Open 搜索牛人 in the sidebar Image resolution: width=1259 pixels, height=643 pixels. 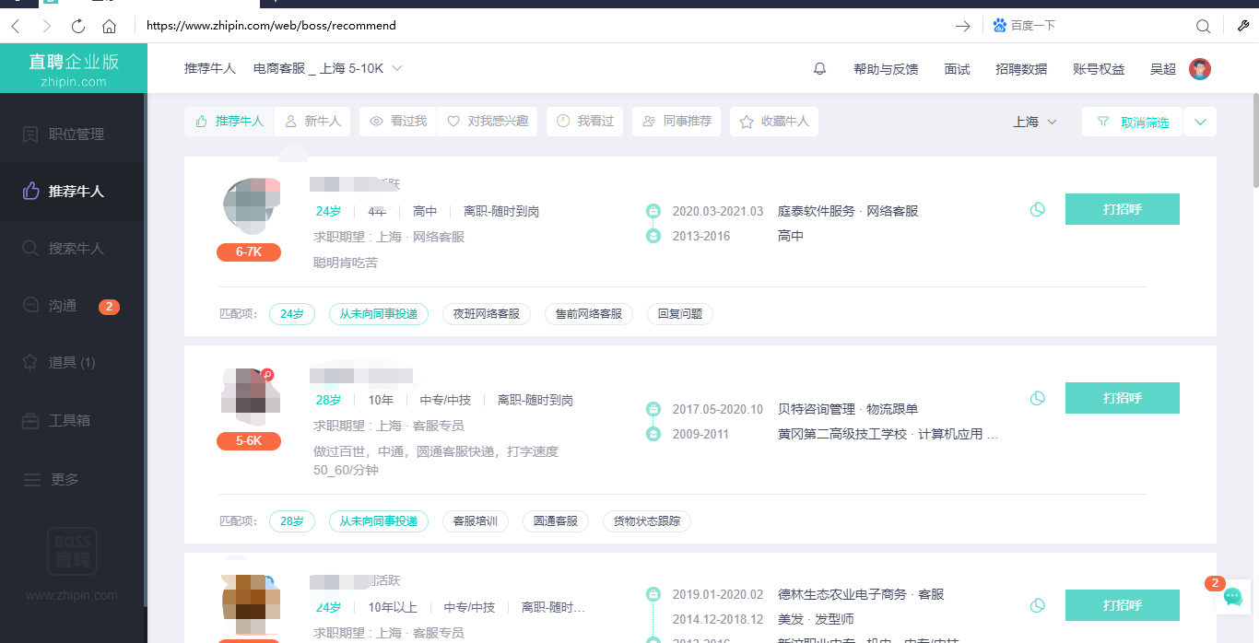tap(74, 249)
